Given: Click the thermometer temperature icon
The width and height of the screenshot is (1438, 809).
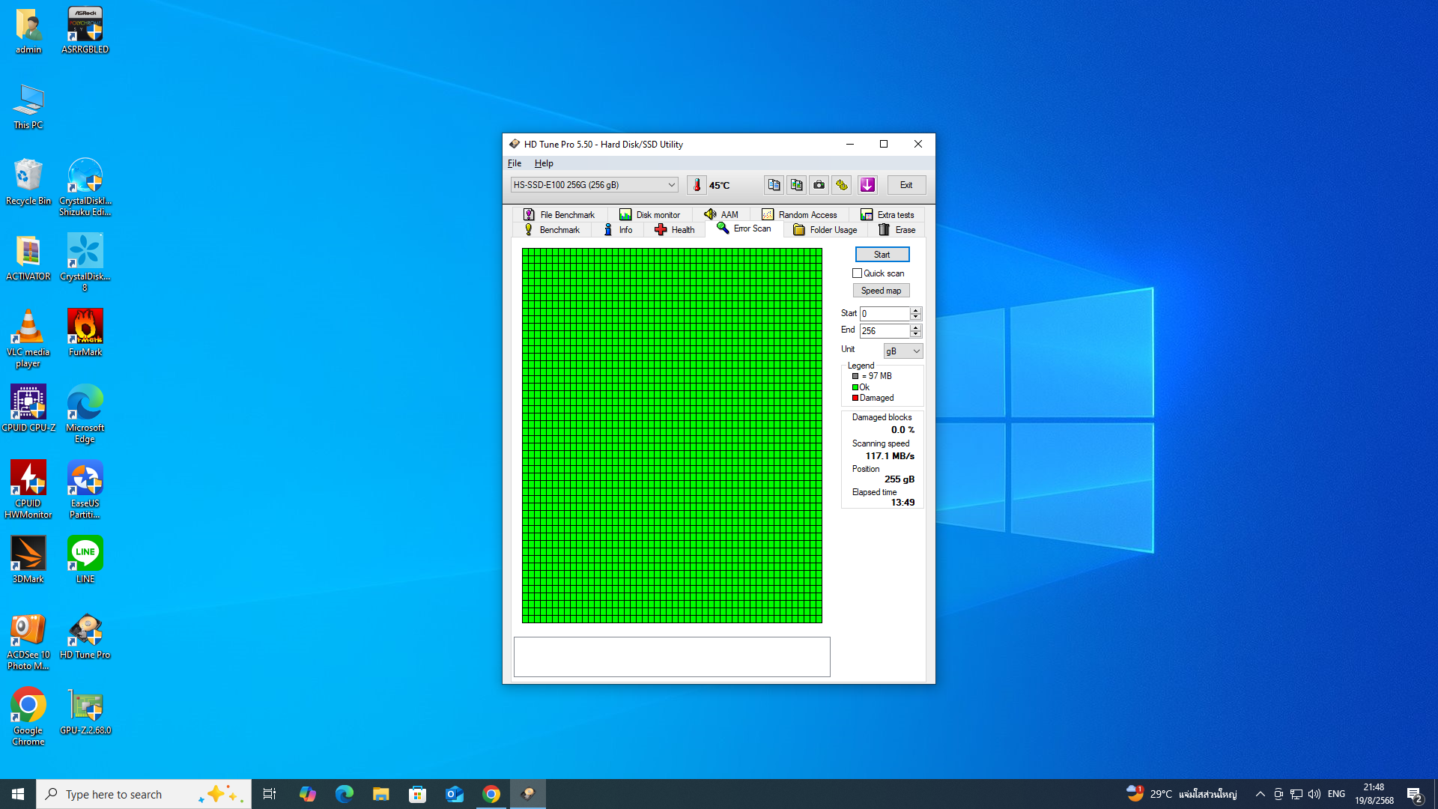Looking at the screenshot, I should (697, 185).
